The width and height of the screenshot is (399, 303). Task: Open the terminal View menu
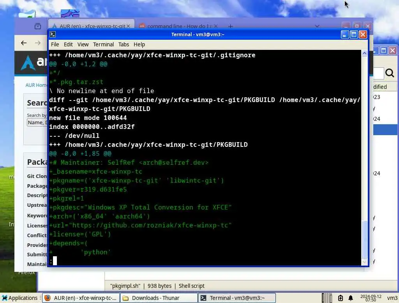83,44
